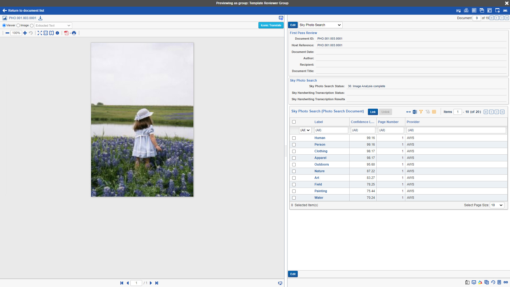Click the PDF export icon in viewer toolbar
The height and width of the screenshot is (287, 510).
66,33
